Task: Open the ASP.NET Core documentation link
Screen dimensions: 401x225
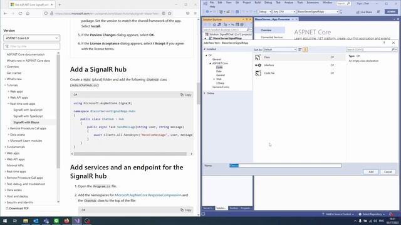Action: [26, 54]
